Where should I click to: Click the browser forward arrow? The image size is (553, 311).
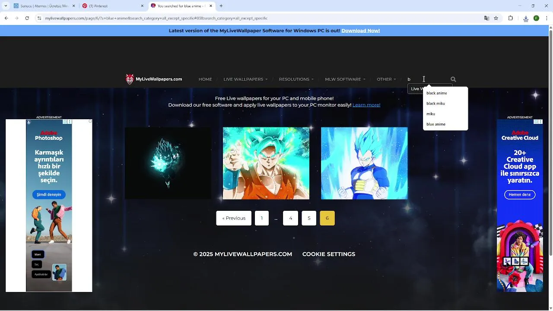coord(17,18)
